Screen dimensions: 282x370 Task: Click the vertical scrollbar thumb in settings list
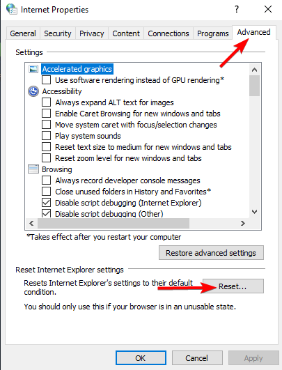click(254, 86)
